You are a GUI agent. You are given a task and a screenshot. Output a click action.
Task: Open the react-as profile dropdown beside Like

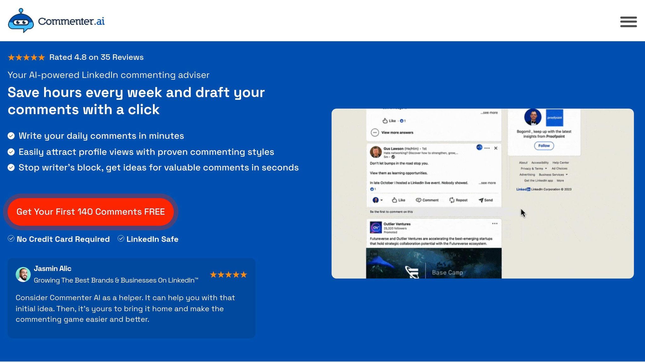378,200
